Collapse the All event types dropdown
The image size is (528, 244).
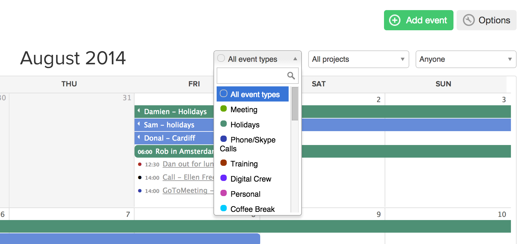click(295, 59)
